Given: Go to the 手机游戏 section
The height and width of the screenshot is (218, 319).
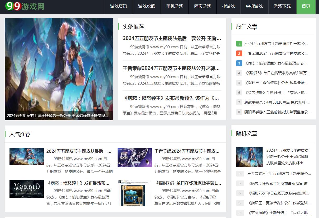Looking at the screenshot, I should coord(175,6).
